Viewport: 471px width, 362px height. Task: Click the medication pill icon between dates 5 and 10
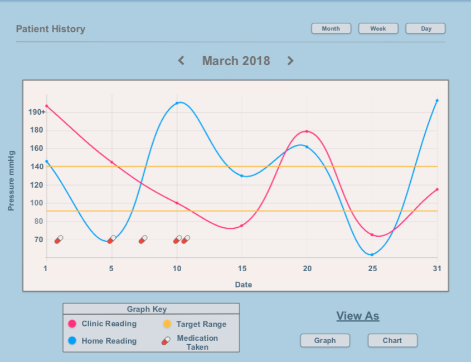(x=143, y=239)
